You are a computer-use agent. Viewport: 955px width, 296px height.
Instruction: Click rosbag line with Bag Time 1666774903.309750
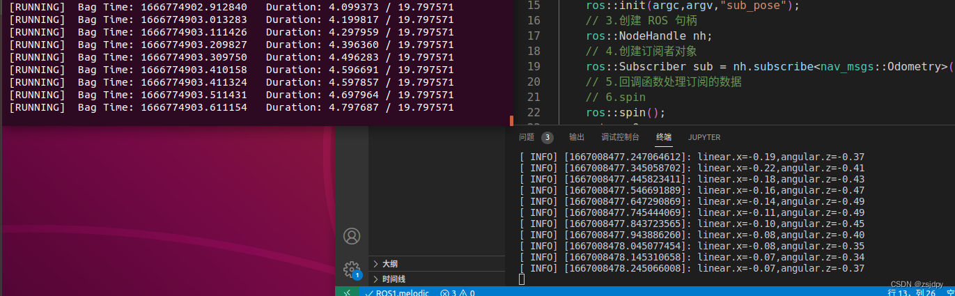click(x=231, y=57)
